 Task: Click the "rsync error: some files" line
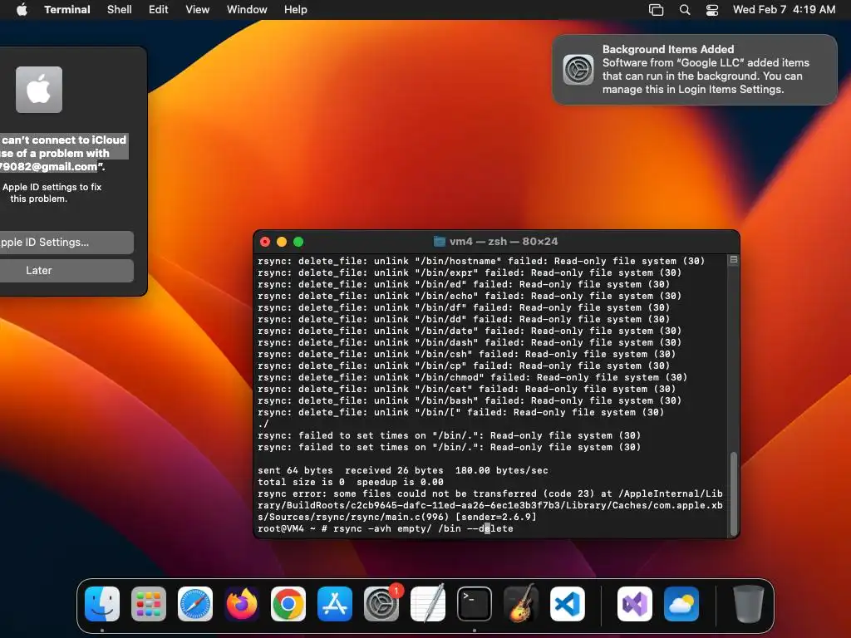pos(490,505)
